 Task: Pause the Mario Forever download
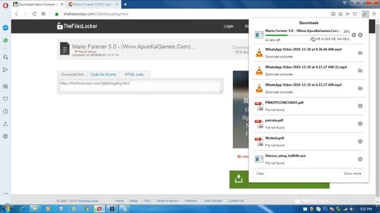tap(354, 35)
